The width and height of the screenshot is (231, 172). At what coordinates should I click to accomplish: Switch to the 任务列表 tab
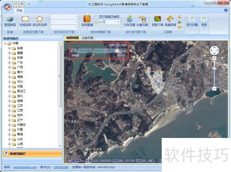point(87,38)
